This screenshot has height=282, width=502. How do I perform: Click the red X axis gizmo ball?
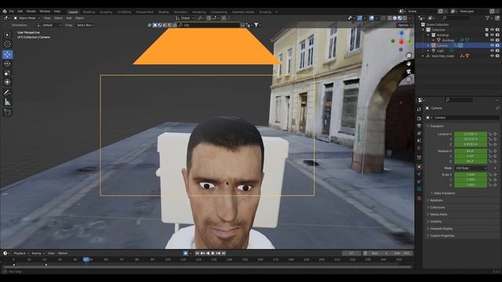tap(402, 42)
